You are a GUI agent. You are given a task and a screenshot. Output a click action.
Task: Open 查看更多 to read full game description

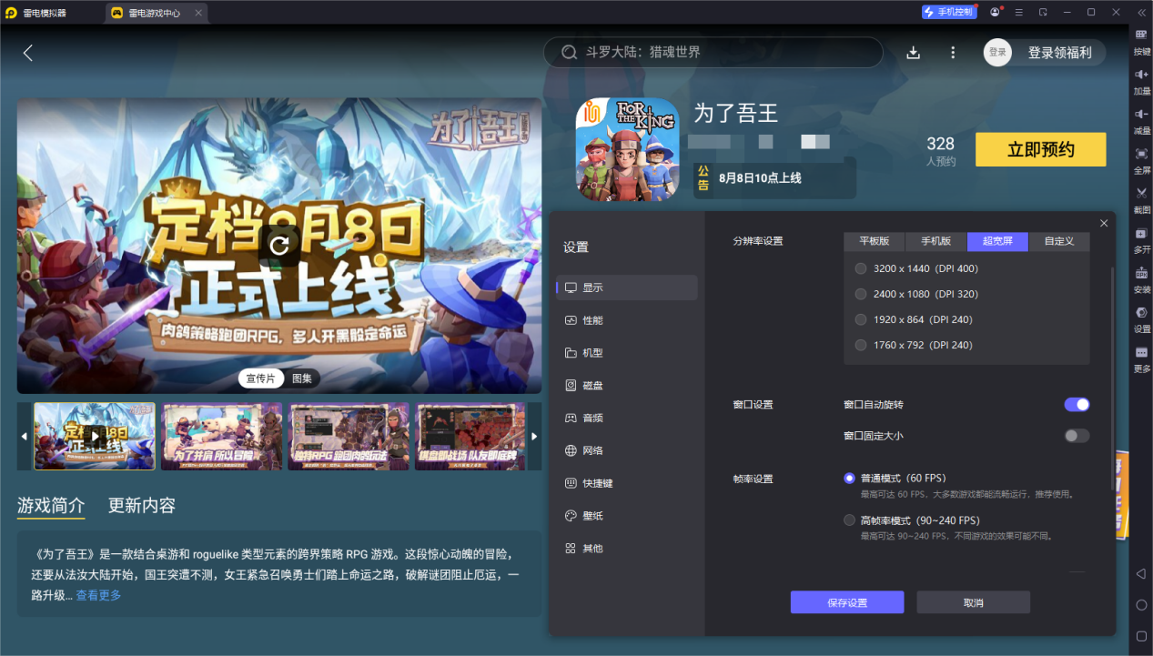tap(96, 595)
